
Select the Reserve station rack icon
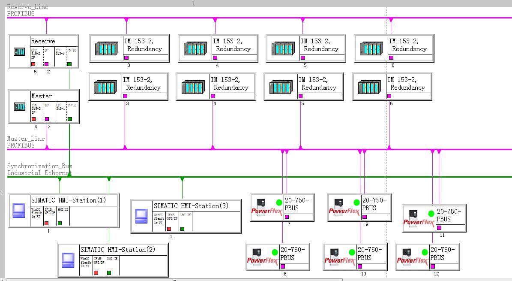click(x=19, y=51)
